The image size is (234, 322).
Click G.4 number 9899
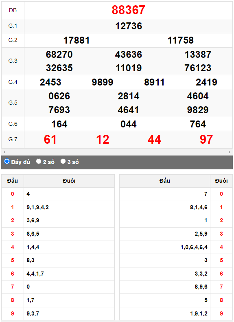103,82
